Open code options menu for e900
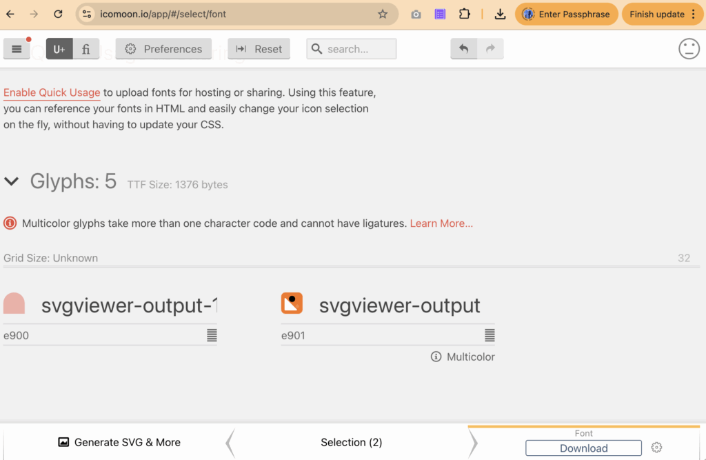This screenshot has height=460, width=706. [x=212, y=335]
